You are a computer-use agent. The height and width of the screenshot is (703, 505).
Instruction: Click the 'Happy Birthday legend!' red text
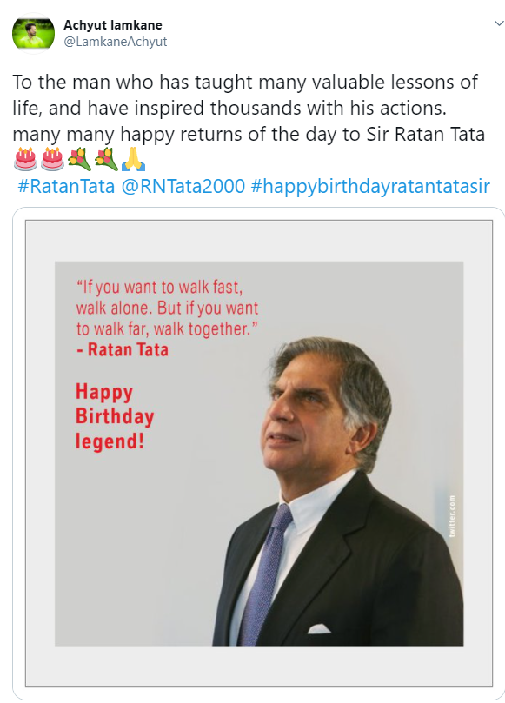(x=115, y=416)
